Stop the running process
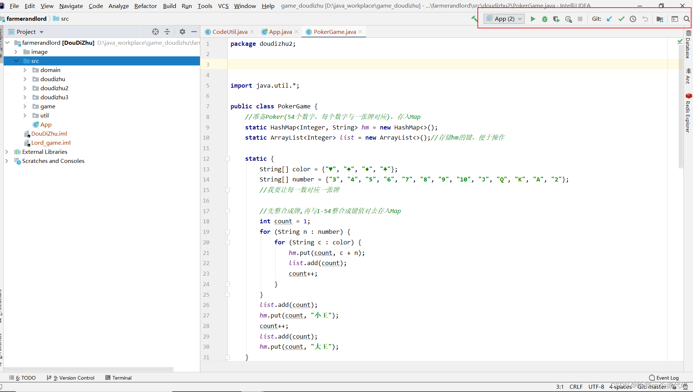 [x=580, y=19]
